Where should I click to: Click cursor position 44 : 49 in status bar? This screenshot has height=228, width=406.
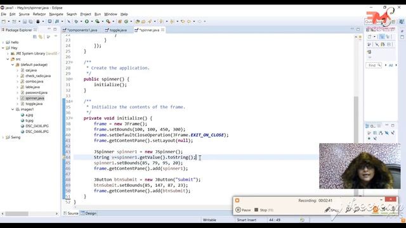point(275,220)
